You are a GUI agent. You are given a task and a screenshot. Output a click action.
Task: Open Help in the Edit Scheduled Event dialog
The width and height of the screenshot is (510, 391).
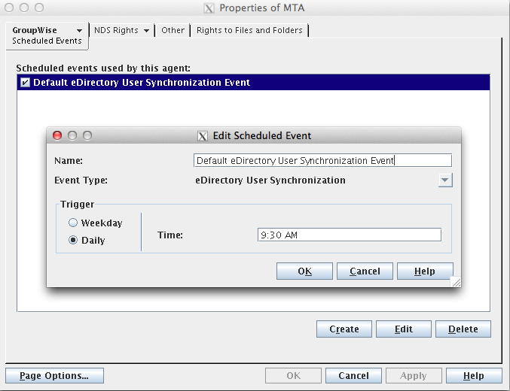[425, 271]
